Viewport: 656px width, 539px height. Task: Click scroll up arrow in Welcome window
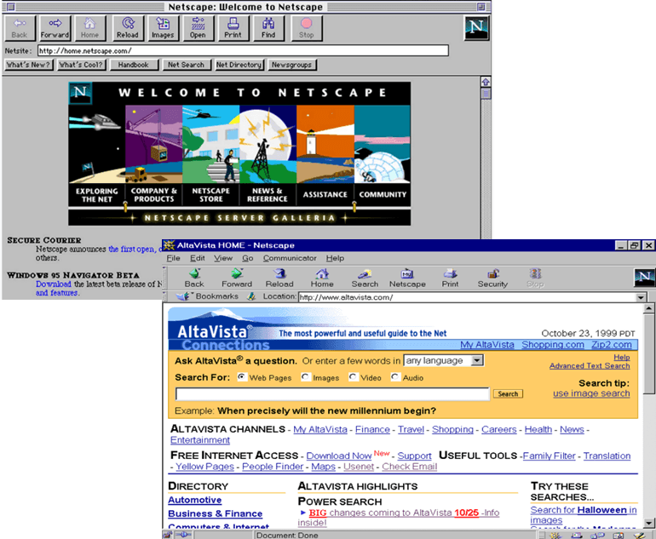486,82
